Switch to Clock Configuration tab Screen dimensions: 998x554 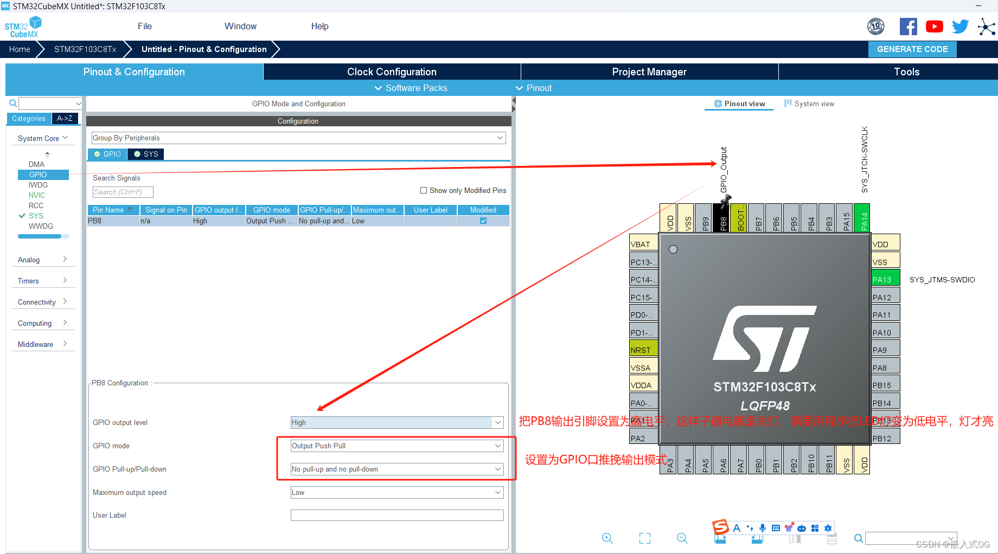(x=392, y=72)
